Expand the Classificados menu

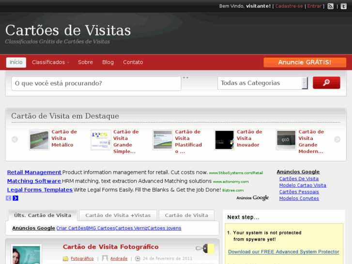coord(50,62)
